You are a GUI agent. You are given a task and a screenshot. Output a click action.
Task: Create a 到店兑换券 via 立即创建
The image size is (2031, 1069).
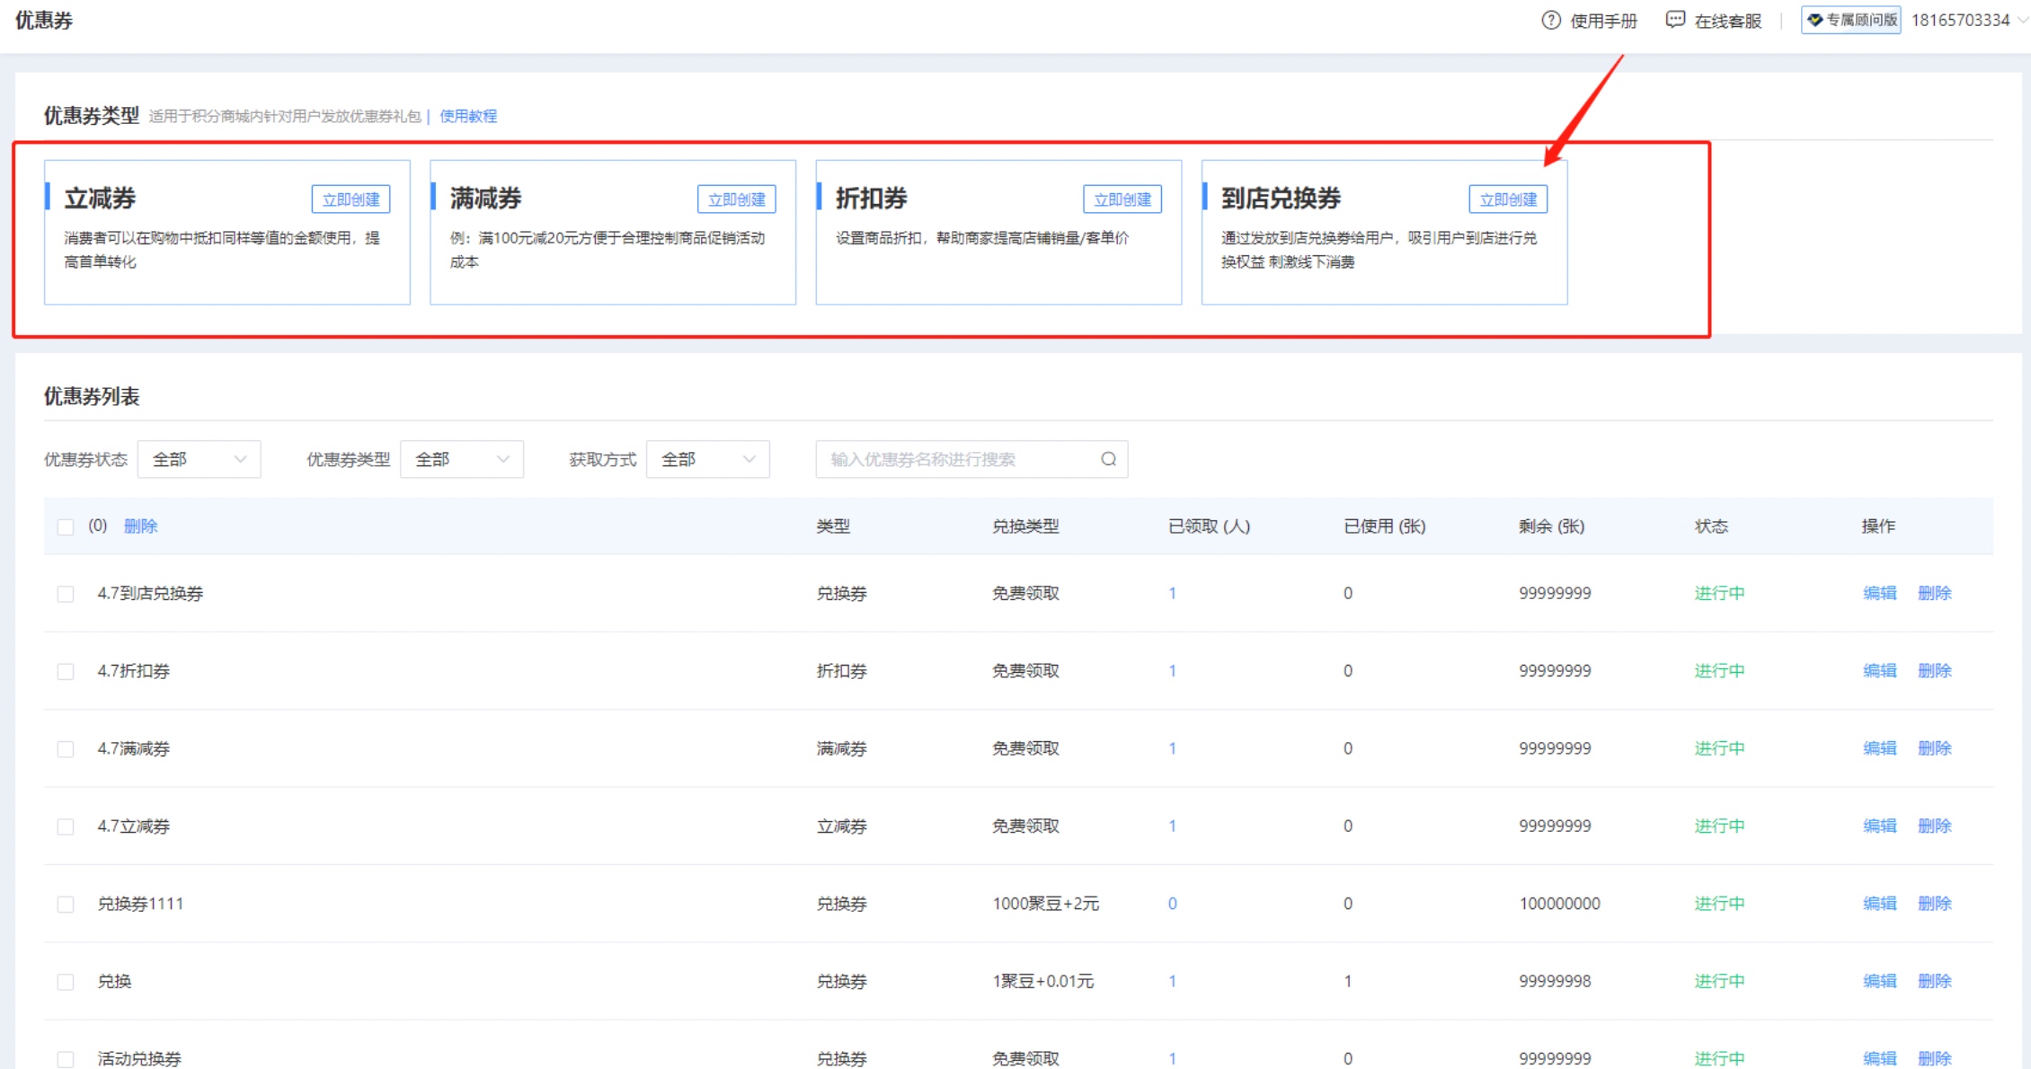coord(1507,199)
